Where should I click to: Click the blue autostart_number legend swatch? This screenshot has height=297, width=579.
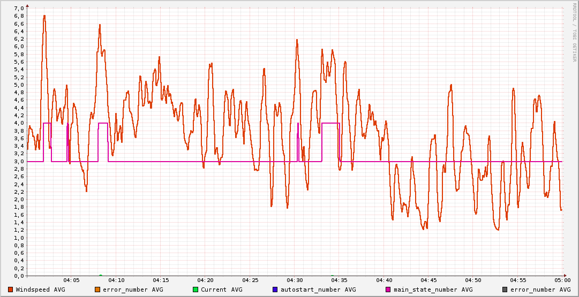tap(275, 290)
